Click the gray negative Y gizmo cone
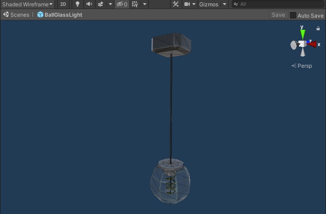The image size is (326, 214). [x=303, y=52]
